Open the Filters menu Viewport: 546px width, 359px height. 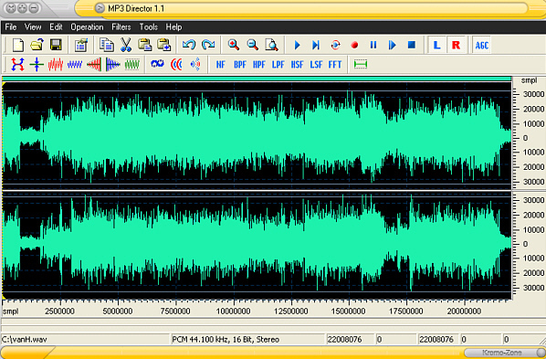(x=121, y=27)
